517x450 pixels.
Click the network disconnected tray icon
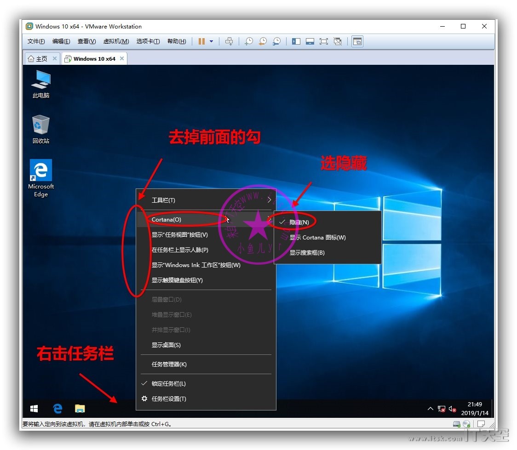click(441, 409)
